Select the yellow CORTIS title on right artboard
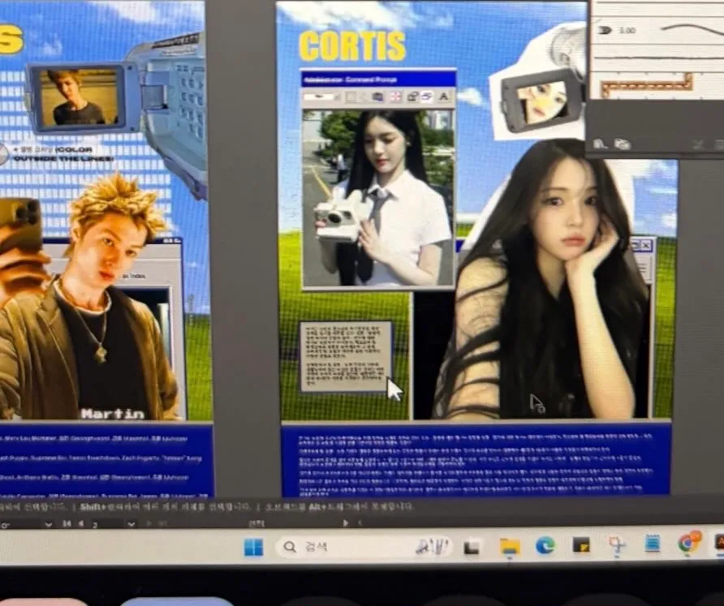This screenshot has height=606, width=724. pos(352,46)
